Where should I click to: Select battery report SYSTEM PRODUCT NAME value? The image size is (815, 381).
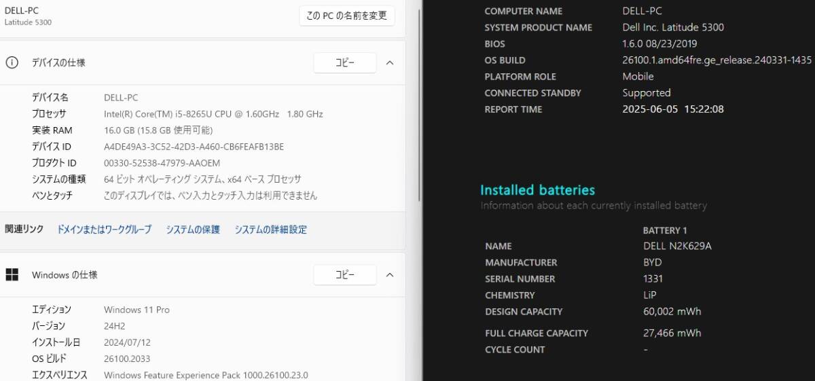click(673, 28)
